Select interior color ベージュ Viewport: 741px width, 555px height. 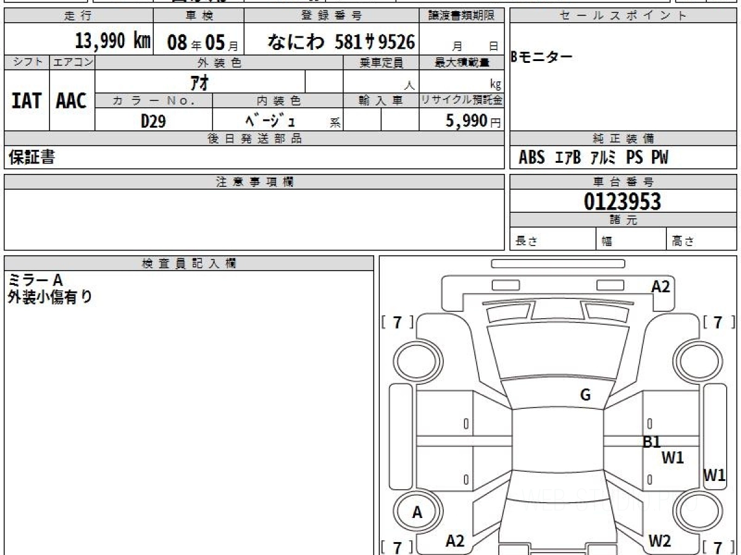[270, 120]
